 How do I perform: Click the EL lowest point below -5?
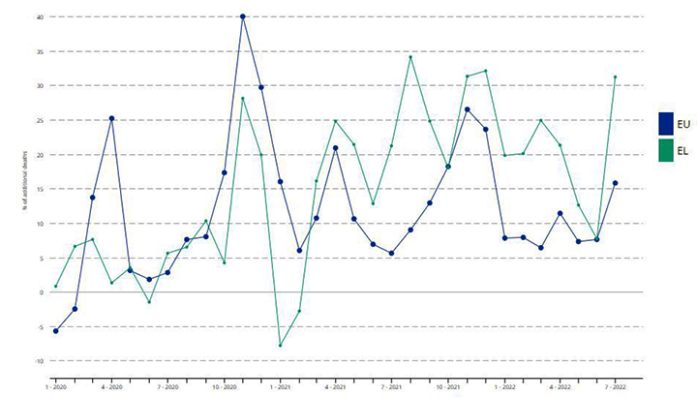[281, 346]
